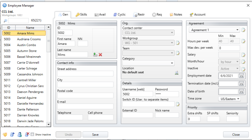This screenshot has width=252, height=140.
Task: Expand the Contact center dropdown
Action: click(148, 33)
